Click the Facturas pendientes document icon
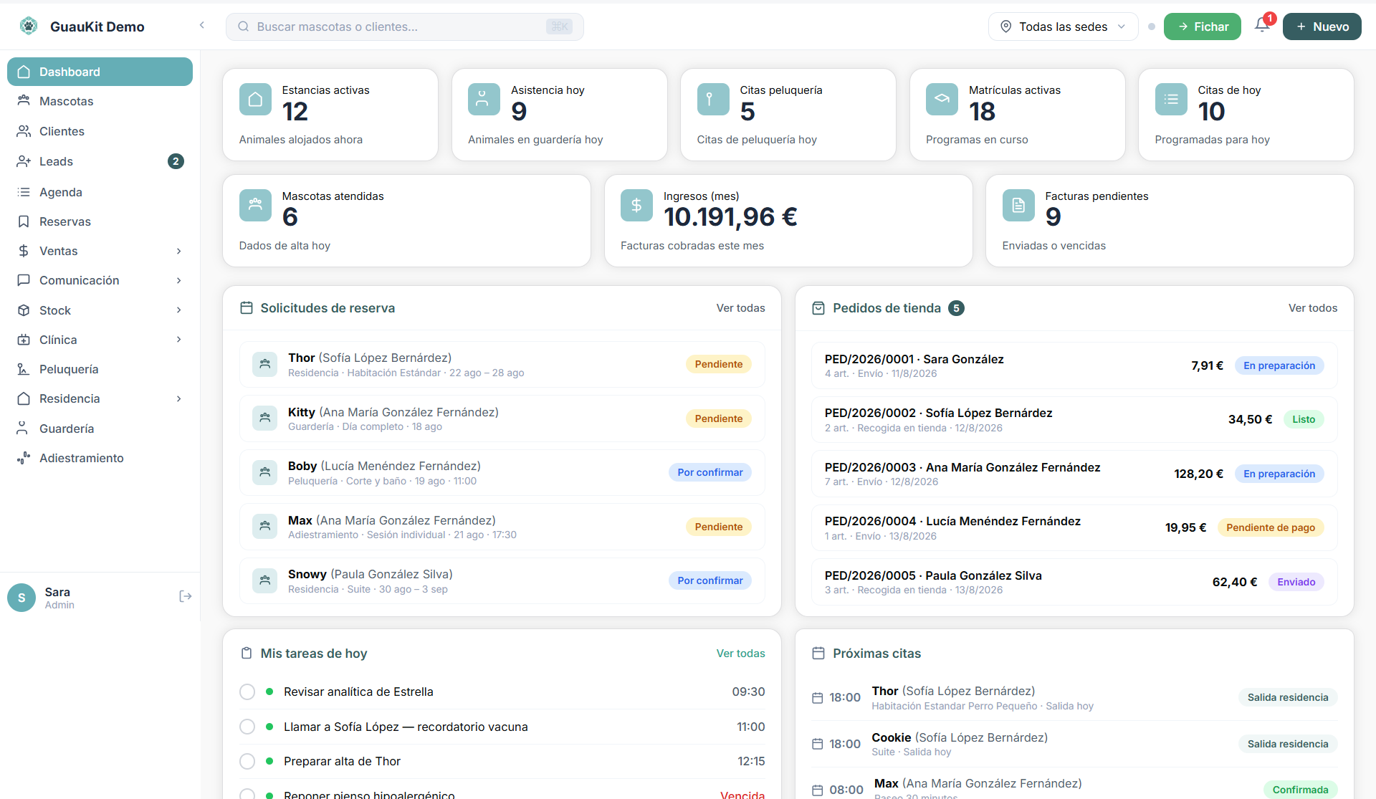 [1018, 206]
